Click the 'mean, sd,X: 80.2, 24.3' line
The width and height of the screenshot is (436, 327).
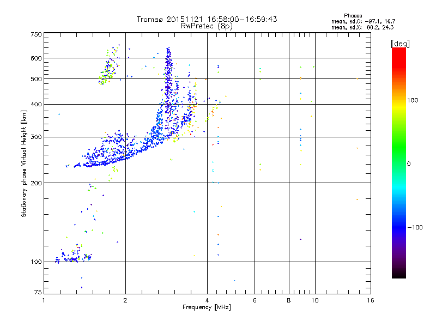coord(362,27)
